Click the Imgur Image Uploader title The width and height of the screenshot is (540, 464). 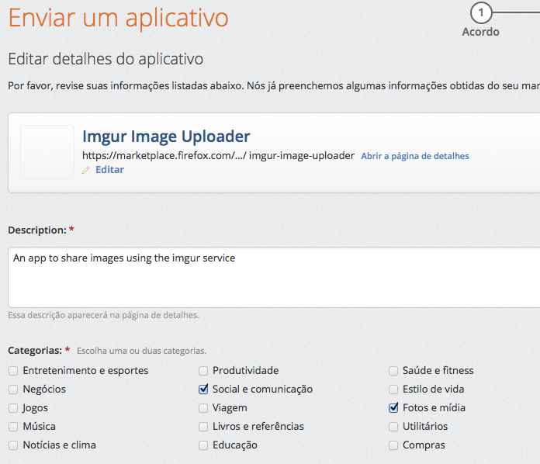point(166,137)
